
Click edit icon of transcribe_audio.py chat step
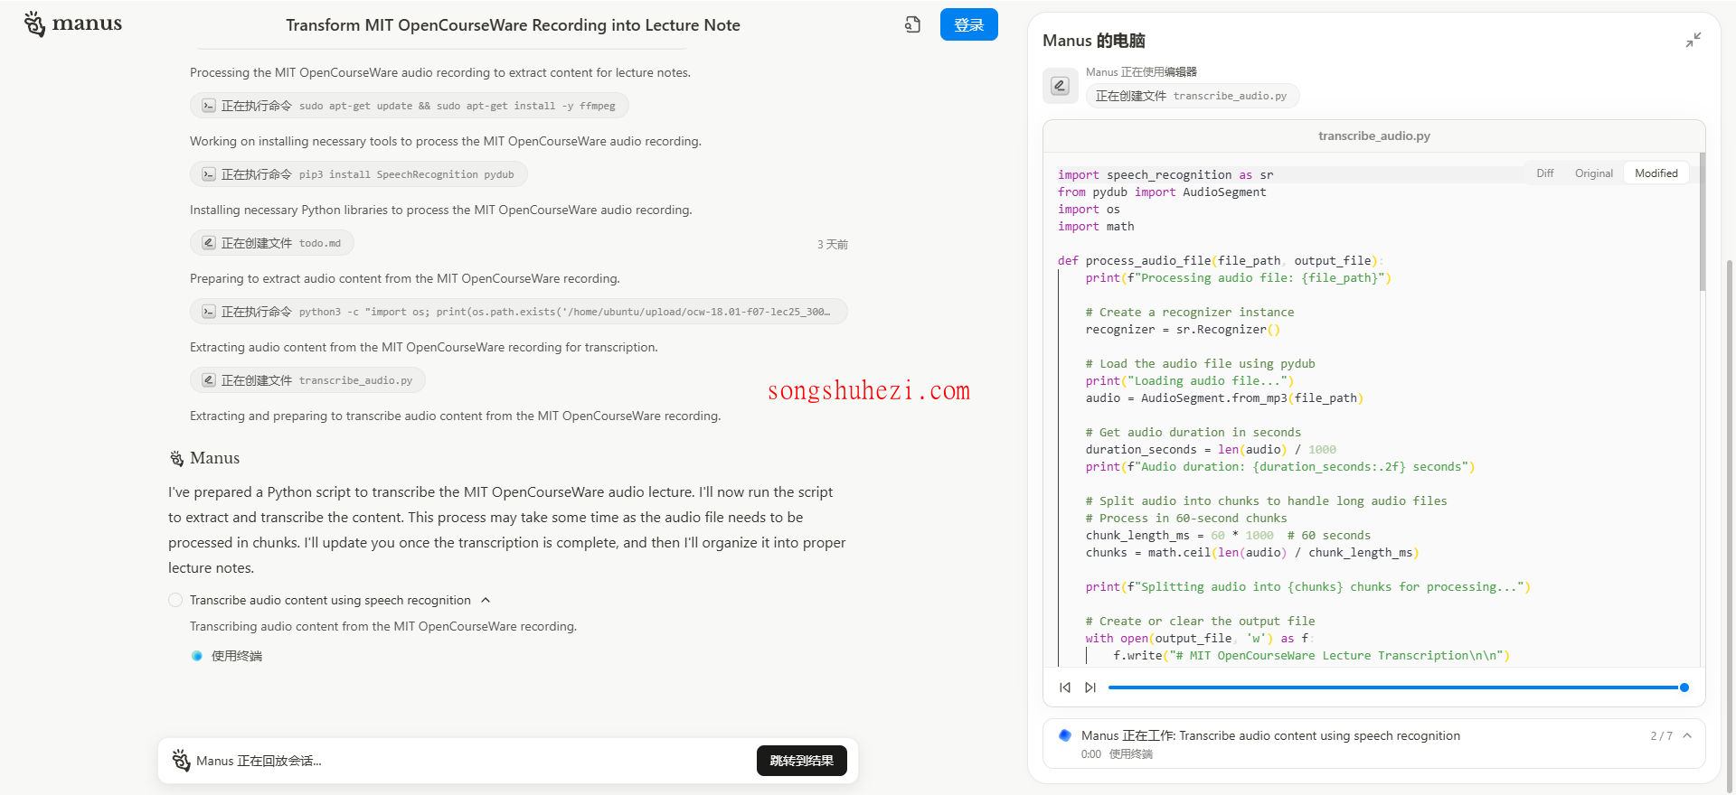(208, 380)
